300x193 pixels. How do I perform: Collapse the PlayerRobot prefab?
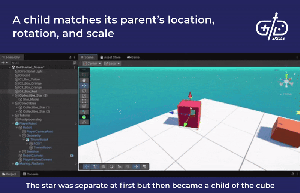(x=13, y=123)
